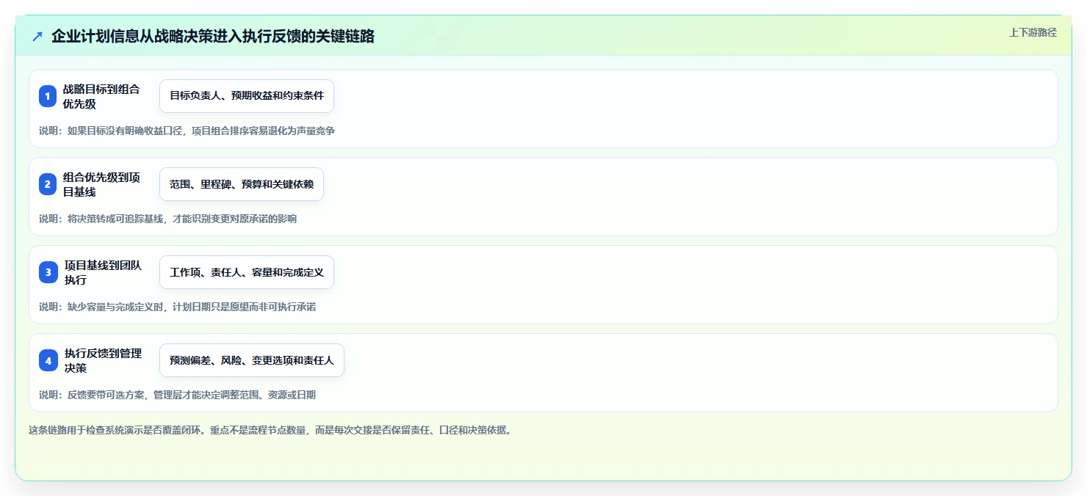
Task: Click the title 企业计划信息从战略决策进入执行反馈的关键链路
Action: (x=213, y=37)
